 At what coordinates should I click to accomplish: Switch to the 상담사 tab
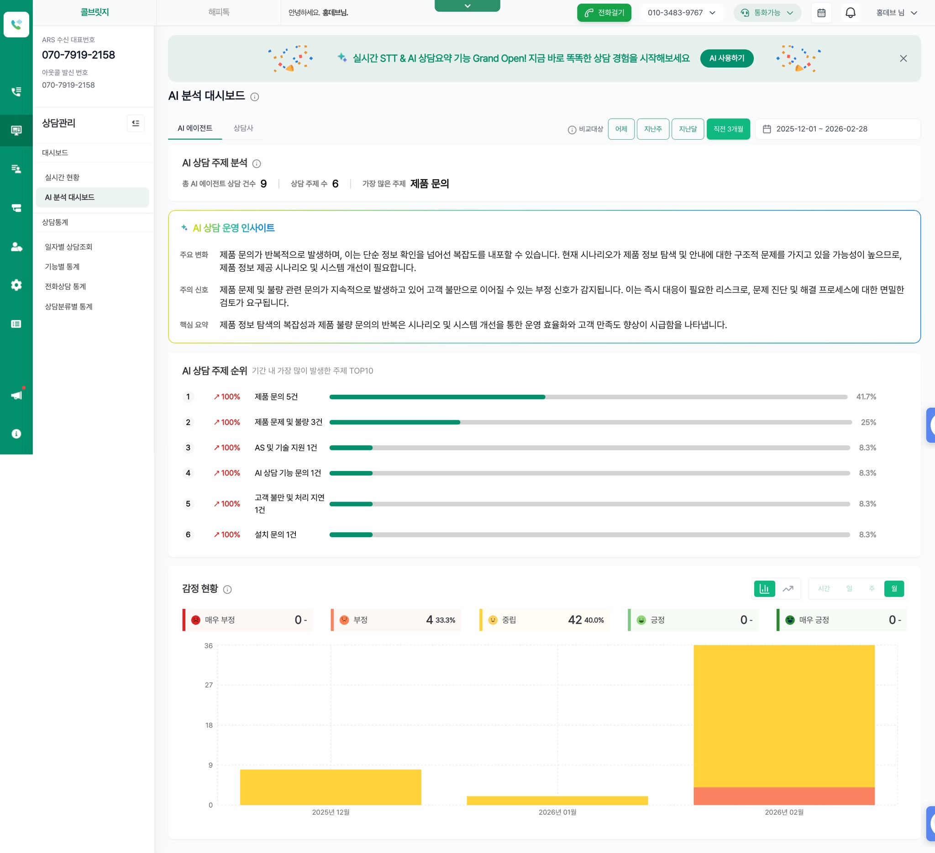click(x=243, y=128)
